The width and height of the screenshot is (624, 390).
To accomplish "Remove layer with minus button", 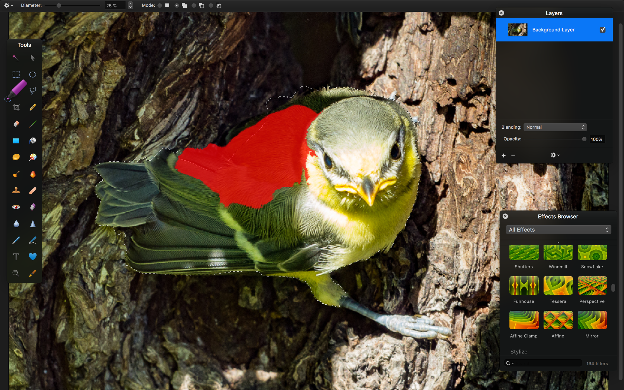I will tap(513, 155).
